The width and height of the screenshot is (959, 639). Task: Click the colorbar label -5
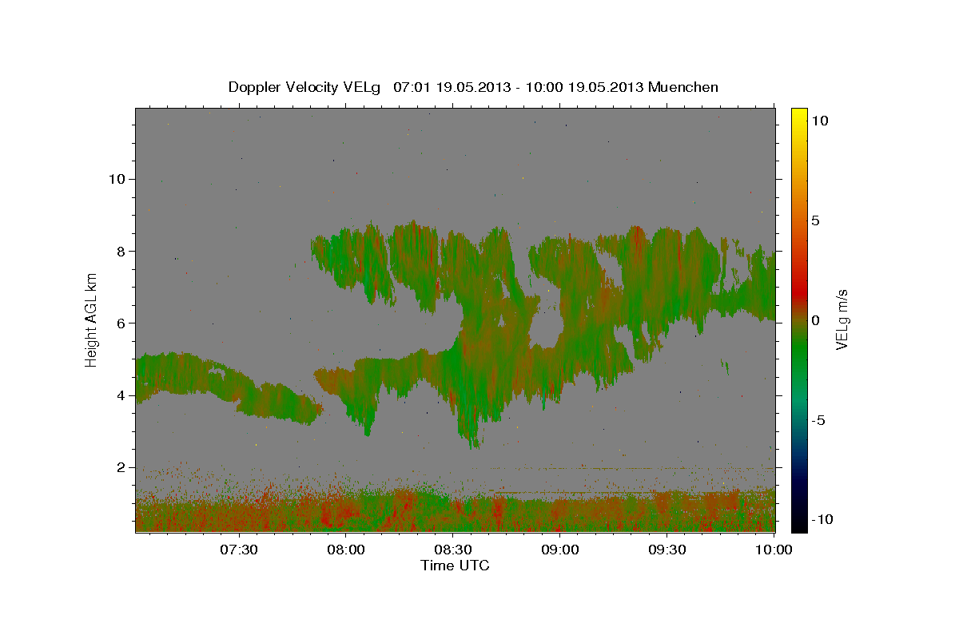tap(818, 420)
